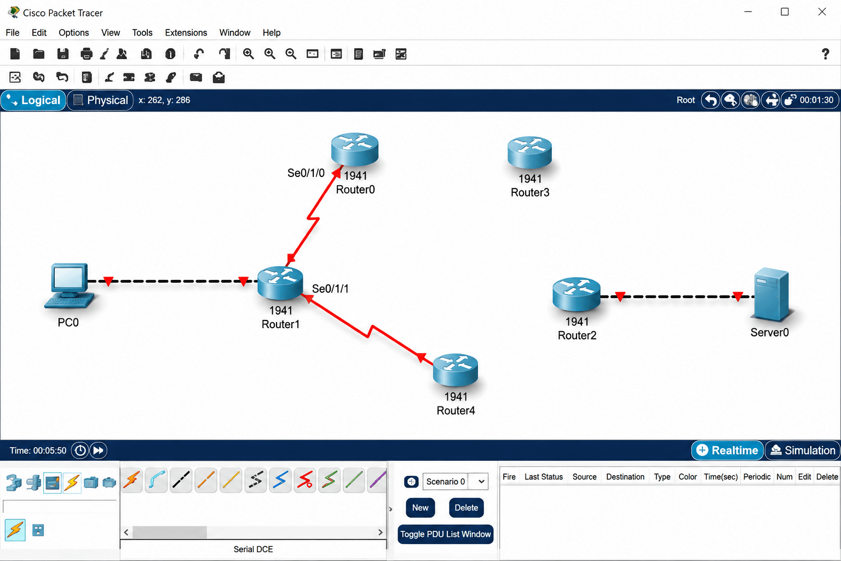Click the Destination column header
This screenshot has height=561, width=841.
tap(625, 477)
